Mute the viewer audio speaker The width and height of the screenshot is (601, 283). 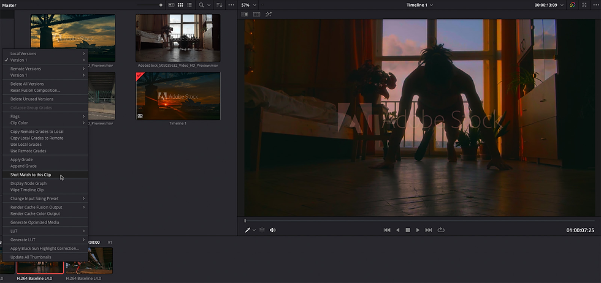pyautogui.click(x=272, y=230)
